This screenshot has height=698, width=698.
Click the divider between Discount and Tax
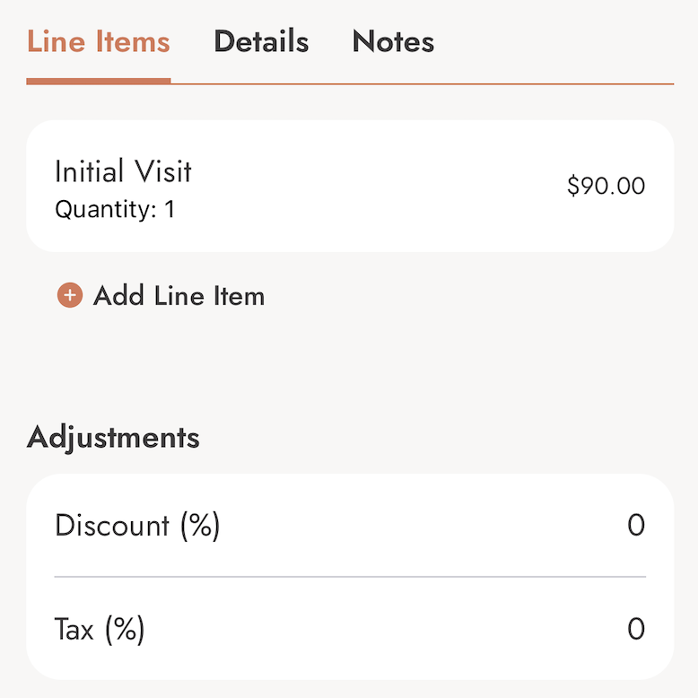(x=350, y=577)
